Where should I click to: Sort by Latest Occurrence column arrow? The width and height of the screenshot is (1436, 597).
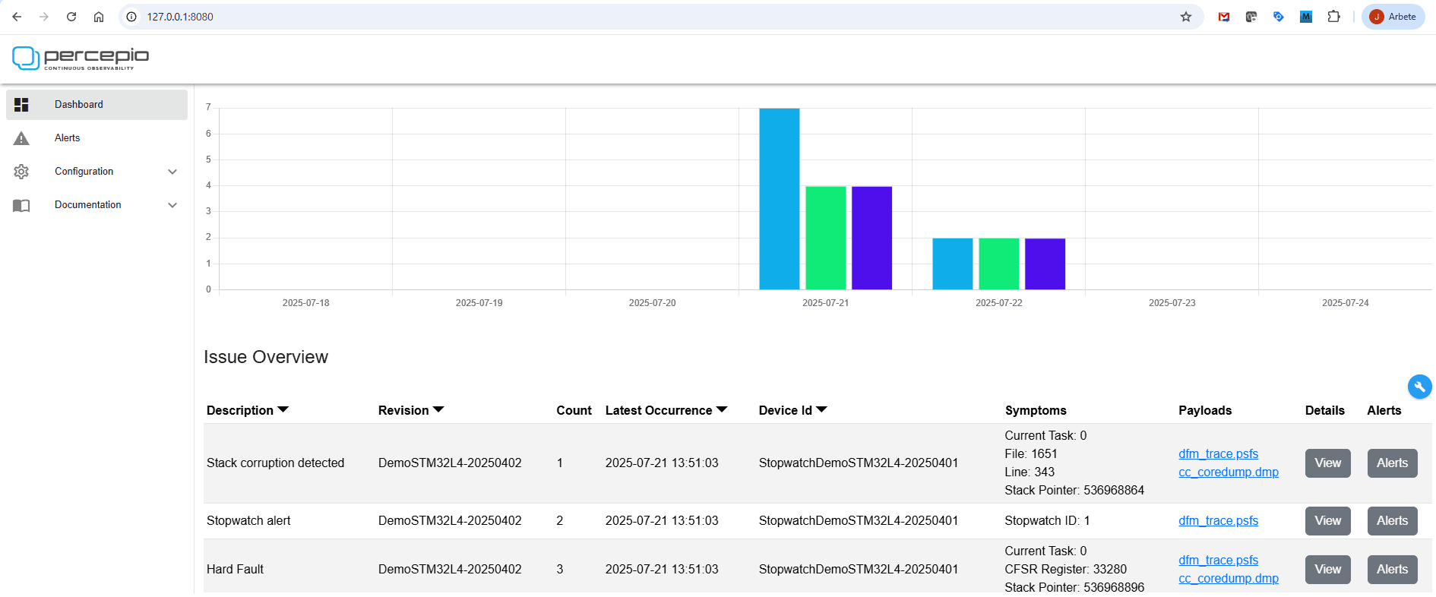pos(722,409)
